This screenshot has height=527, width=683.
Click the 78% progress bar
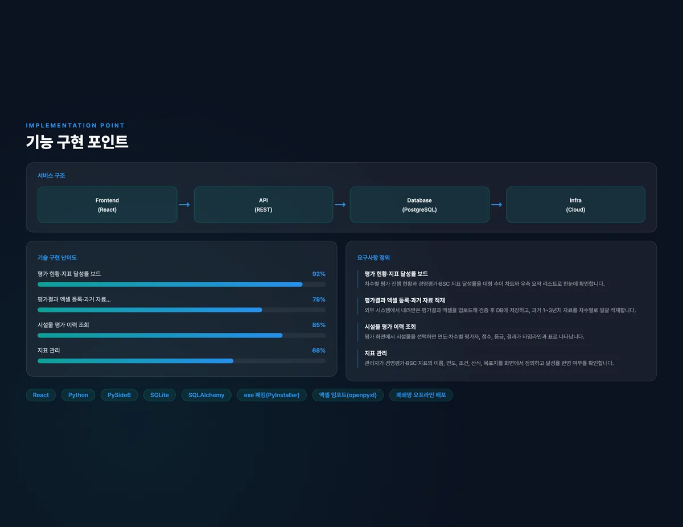182,310
